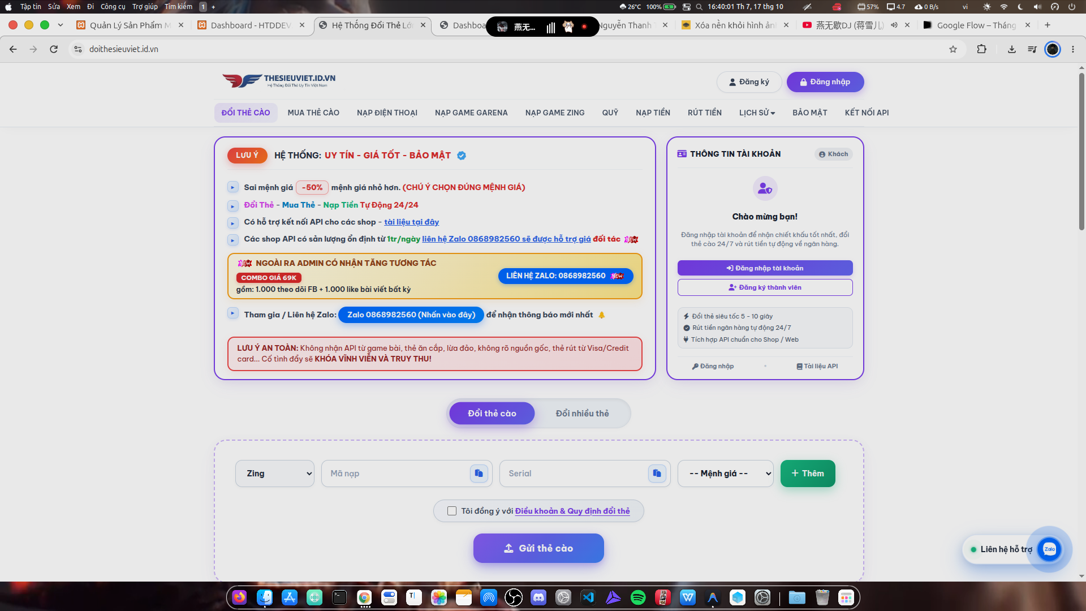Viewport: 1086px width, 611px height.
Task: Select the Đổi thẻ cào toggle
Action: (x=492, y=414)
